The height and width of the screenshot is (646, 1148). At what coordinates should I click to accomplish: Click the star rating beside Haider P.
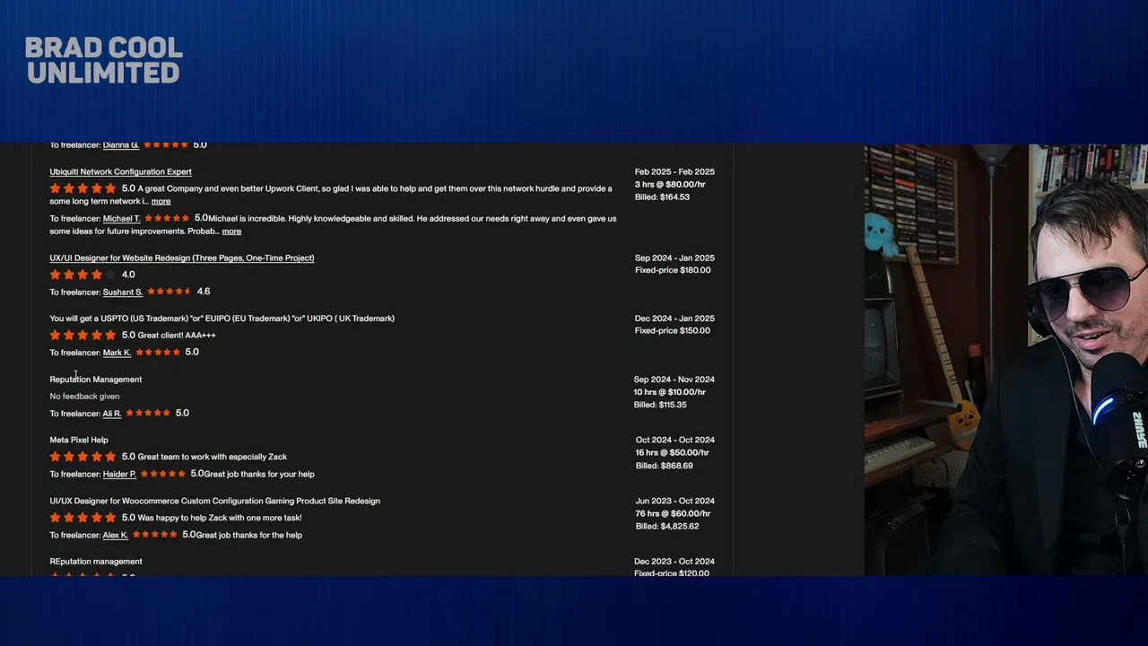pos(163,474)
